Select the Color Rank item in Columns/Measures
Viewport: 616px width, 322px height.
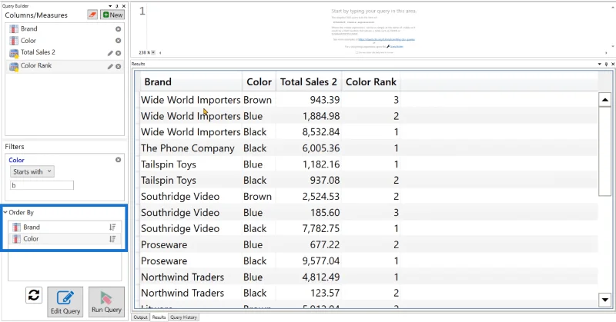tap(65, 67)
